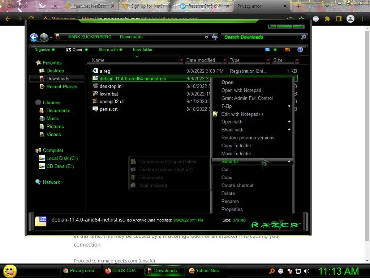The width and height of the screenshot is (370, 278).
Task: Click the magnifier tray icon
Action: coord(272,271)
